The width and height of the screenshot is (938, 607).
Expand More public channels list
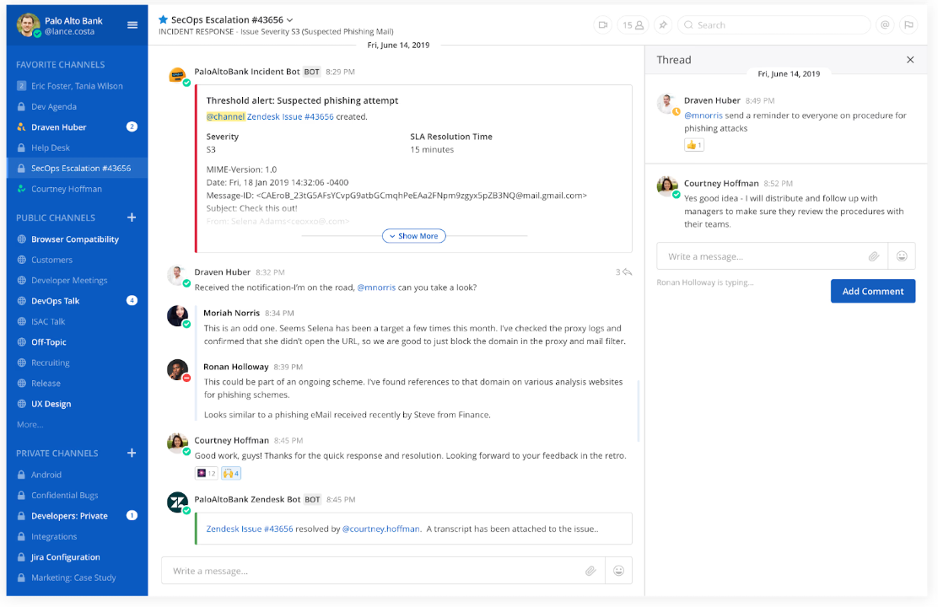point(30,425)
